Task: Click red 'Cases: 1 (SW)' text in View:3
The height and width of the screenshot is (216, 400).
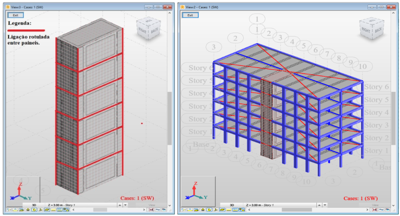Action: (x=137, y=198)
